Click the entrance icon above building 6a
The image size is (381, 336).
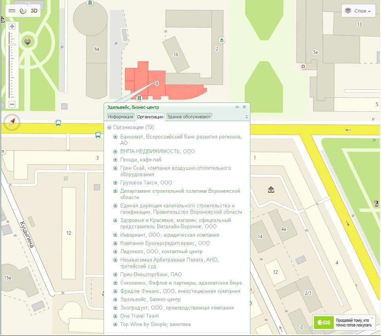tap(90, 3)
